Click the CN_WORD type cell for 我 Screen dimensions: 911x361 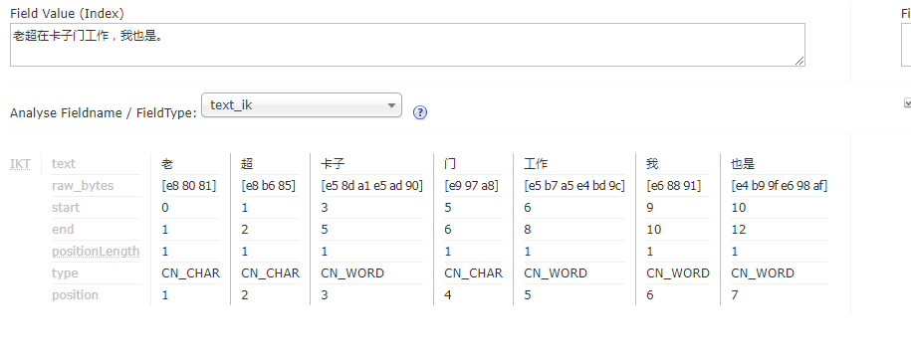tap(678, 272)
